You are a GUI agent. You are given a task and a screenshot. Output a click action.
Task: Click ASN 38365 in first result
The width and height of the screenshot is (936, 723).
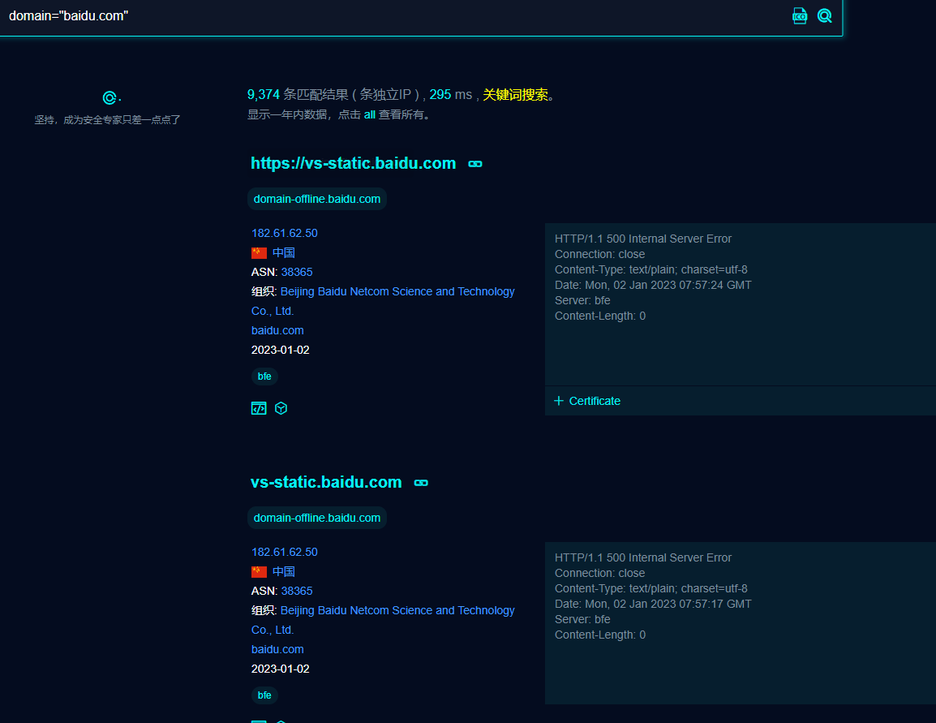[x=297, y=272]
